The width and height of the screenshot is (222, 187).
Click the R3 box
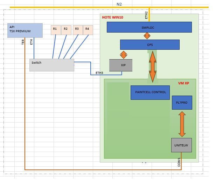(78, 30)
